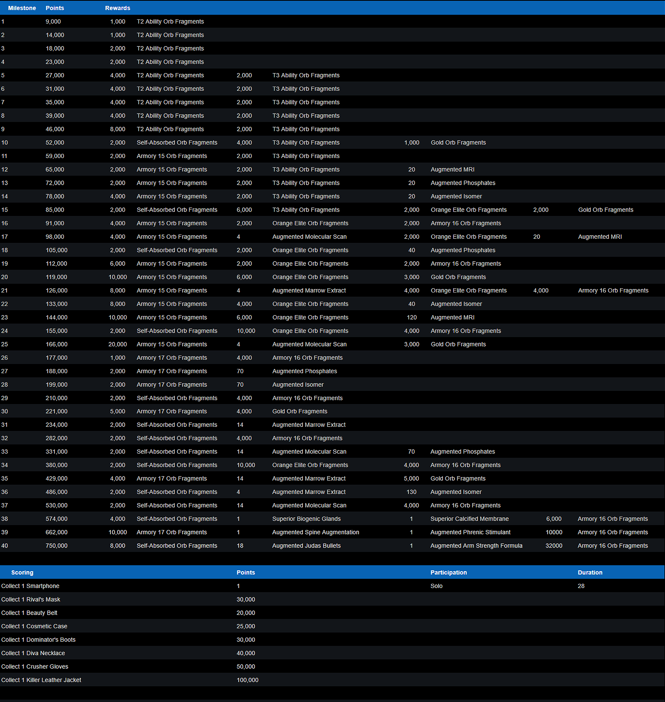Select Collect 1 Killer Leather Jacket row
Viewport: 665px width, 702px height.
(x=41, y=680)
